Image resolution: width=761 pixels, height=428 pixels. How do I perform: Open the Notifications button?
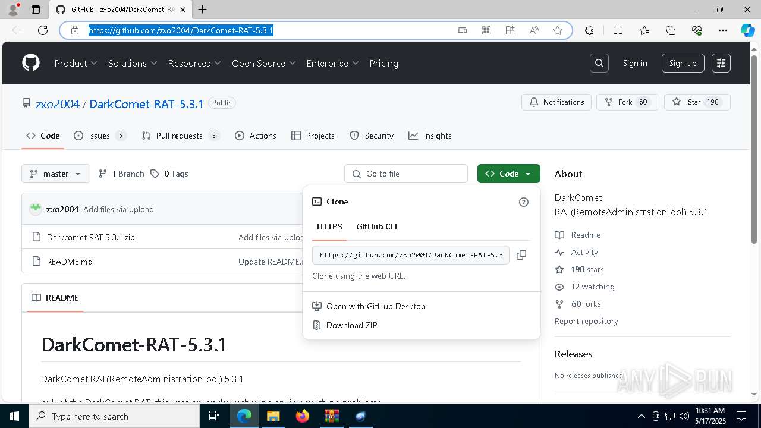point(556,102)
